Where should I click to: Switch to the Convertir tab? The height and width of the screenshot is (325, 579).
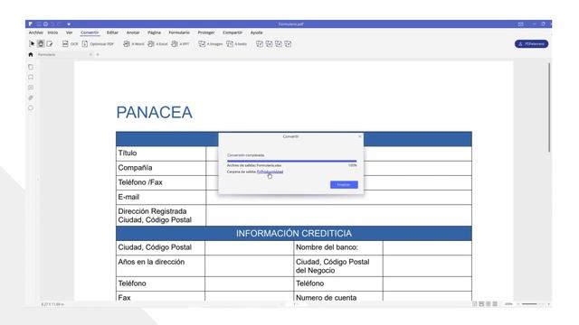(x=90, y=32)
